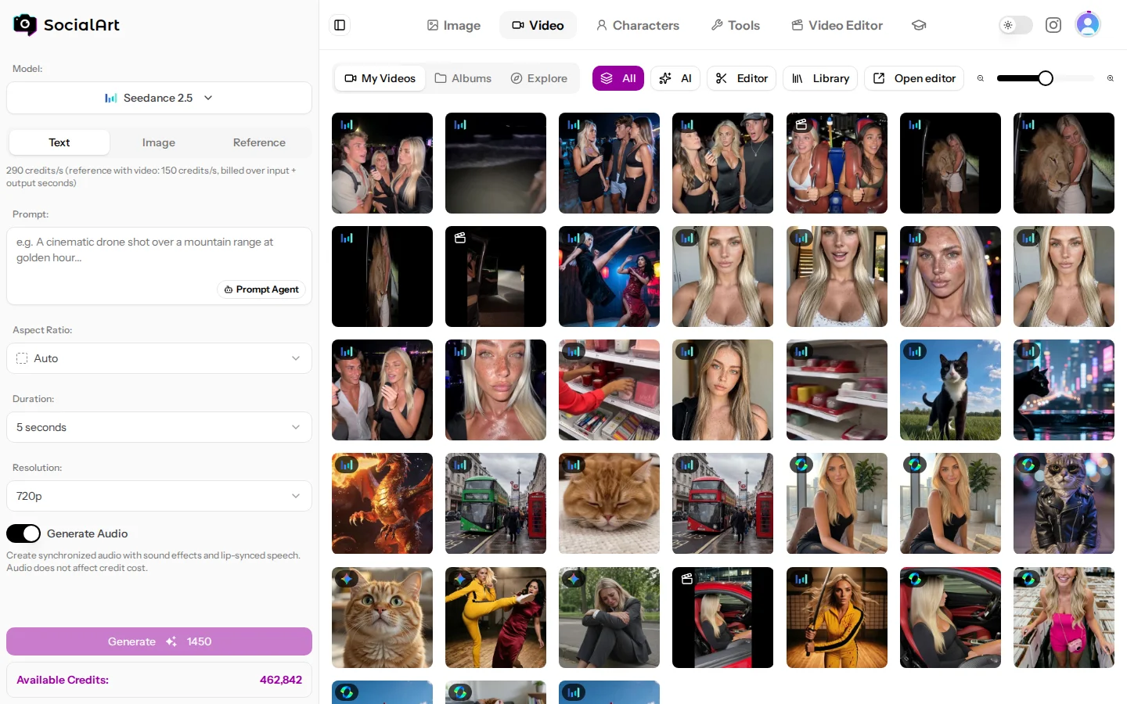This screenshot has width=1127, height=704.
Task: Toggle the sidebar panel icon
Action: 340,25
